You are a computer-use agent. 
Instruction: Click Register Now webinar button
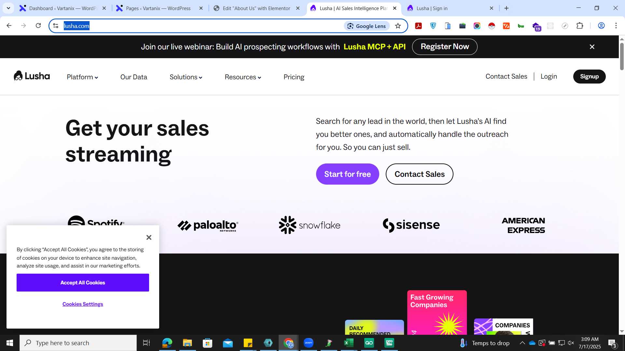coord(445,47)
